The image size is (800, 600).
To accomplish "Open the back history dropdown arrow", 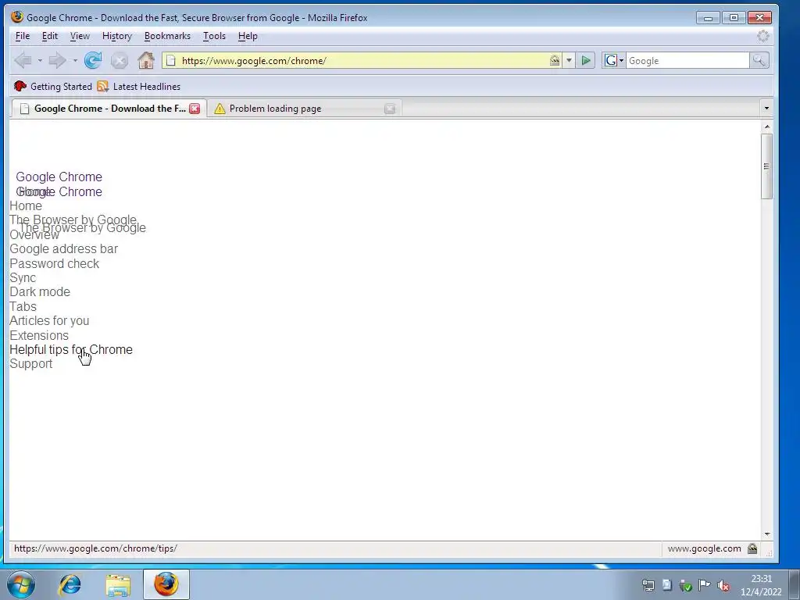I will pos(40,61).
